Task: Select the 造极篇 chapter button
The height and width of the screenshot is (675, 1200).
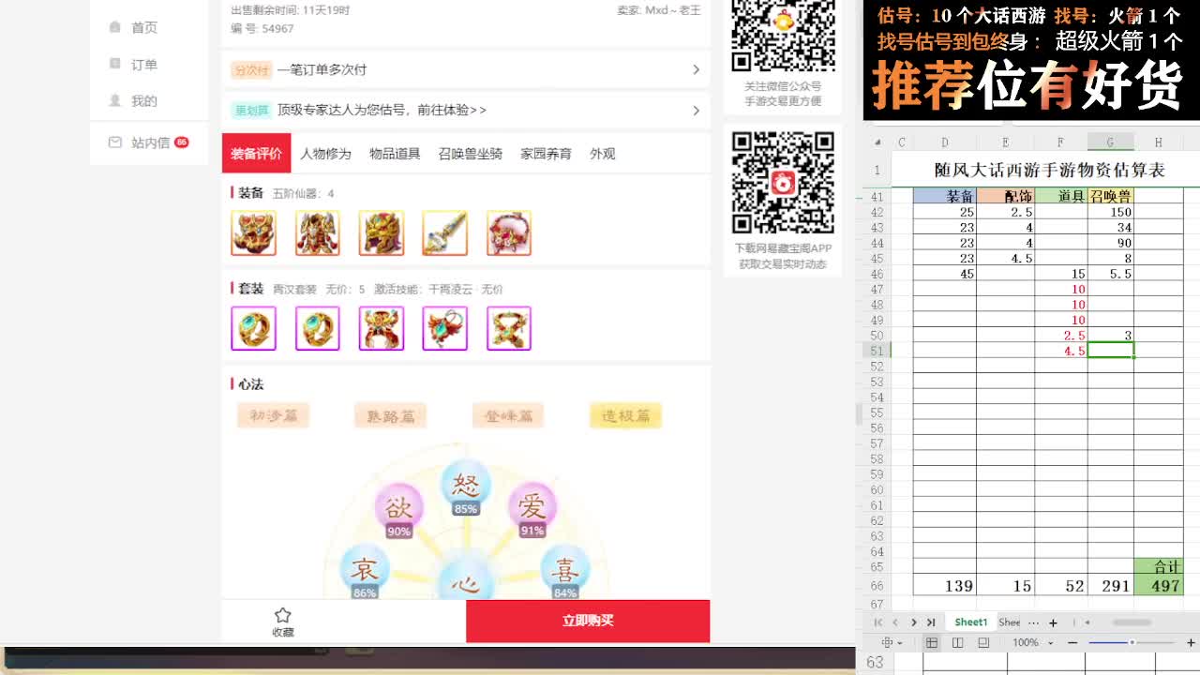Action: (x=625, y=415)
